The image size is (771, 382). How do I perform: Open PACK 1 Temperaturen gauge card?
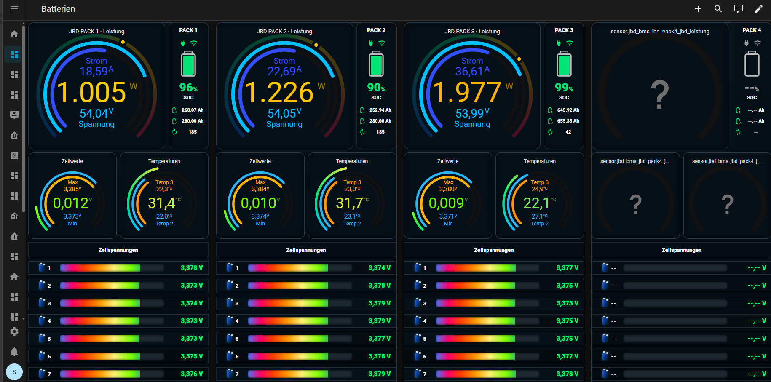[164, 196]
